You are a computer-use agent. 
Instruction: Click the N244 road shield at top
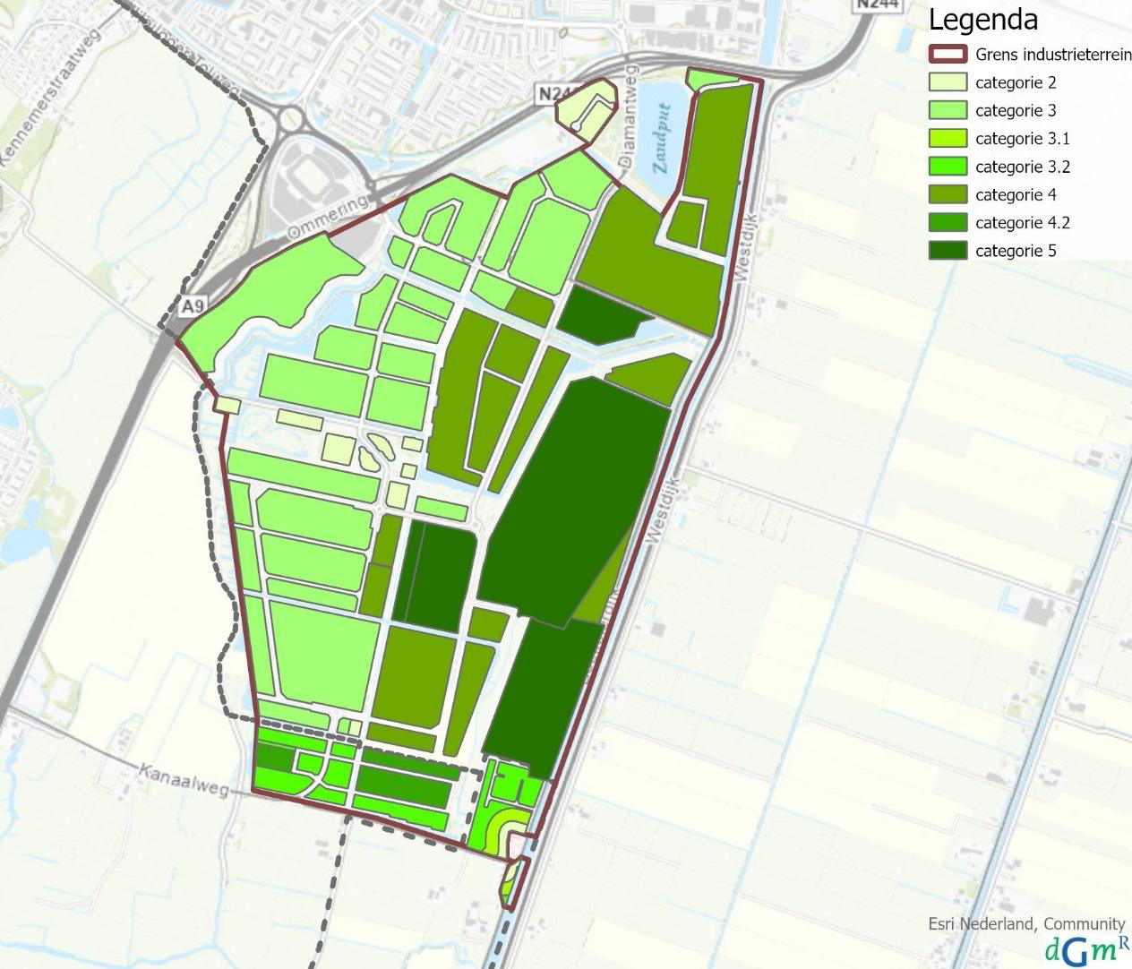(x=877, y=4)
